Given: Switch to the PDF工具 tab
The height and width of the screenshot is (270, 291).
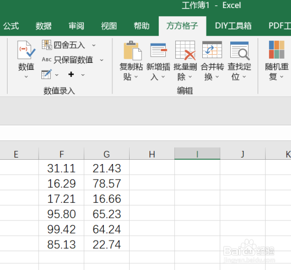Looking at the screenshot, I should click(280, 26).
